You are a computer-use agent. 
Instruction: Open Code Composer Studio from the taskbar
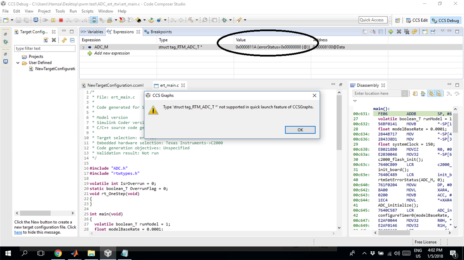(x=108, y=253)
